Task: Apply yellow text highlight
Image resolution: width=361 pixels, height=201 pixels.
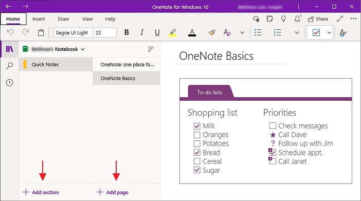Action: pyautogui.click(x=173, y=32)
